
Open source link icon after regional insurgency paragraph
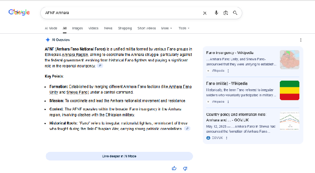click(100, 66)
